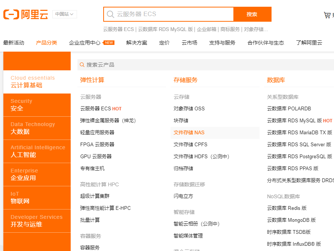The height and width of the screenshot is (251, 334).
Task: Select the 开发与运维 sidebar category
Action: click(37, 221)
